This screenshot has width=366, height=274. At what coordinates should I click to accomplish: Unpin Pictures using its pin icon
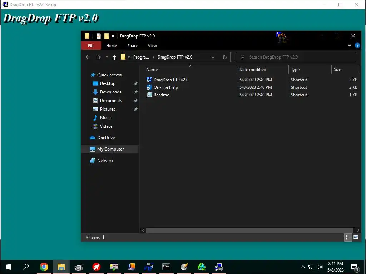[135, 109]
